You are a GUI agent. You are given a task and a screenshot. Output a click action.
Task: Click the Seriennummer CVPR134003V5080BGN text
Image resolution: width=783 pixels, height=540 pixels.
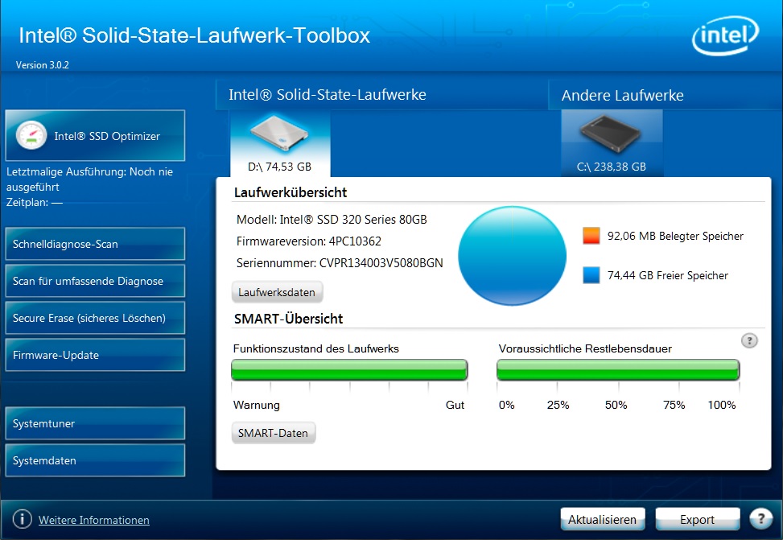point(340,262)
